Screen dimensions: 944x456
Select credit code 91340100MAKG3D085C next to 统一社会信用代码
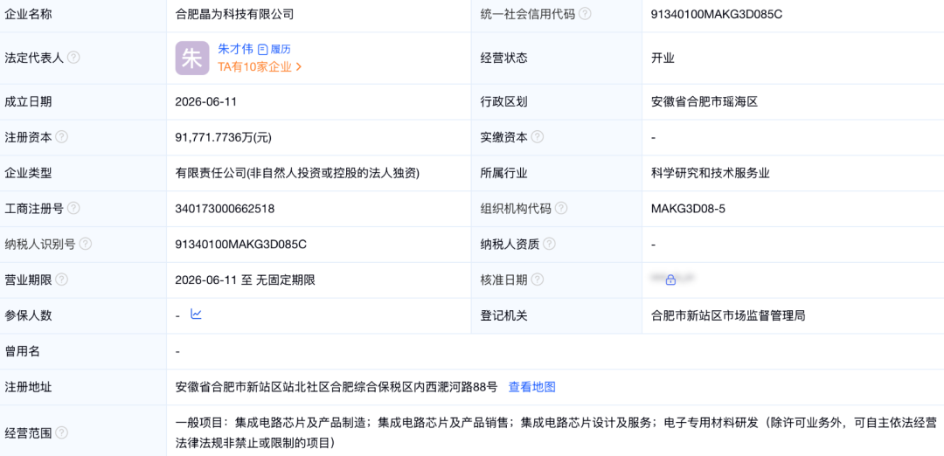pyautogui.click(x=717, y=14)
